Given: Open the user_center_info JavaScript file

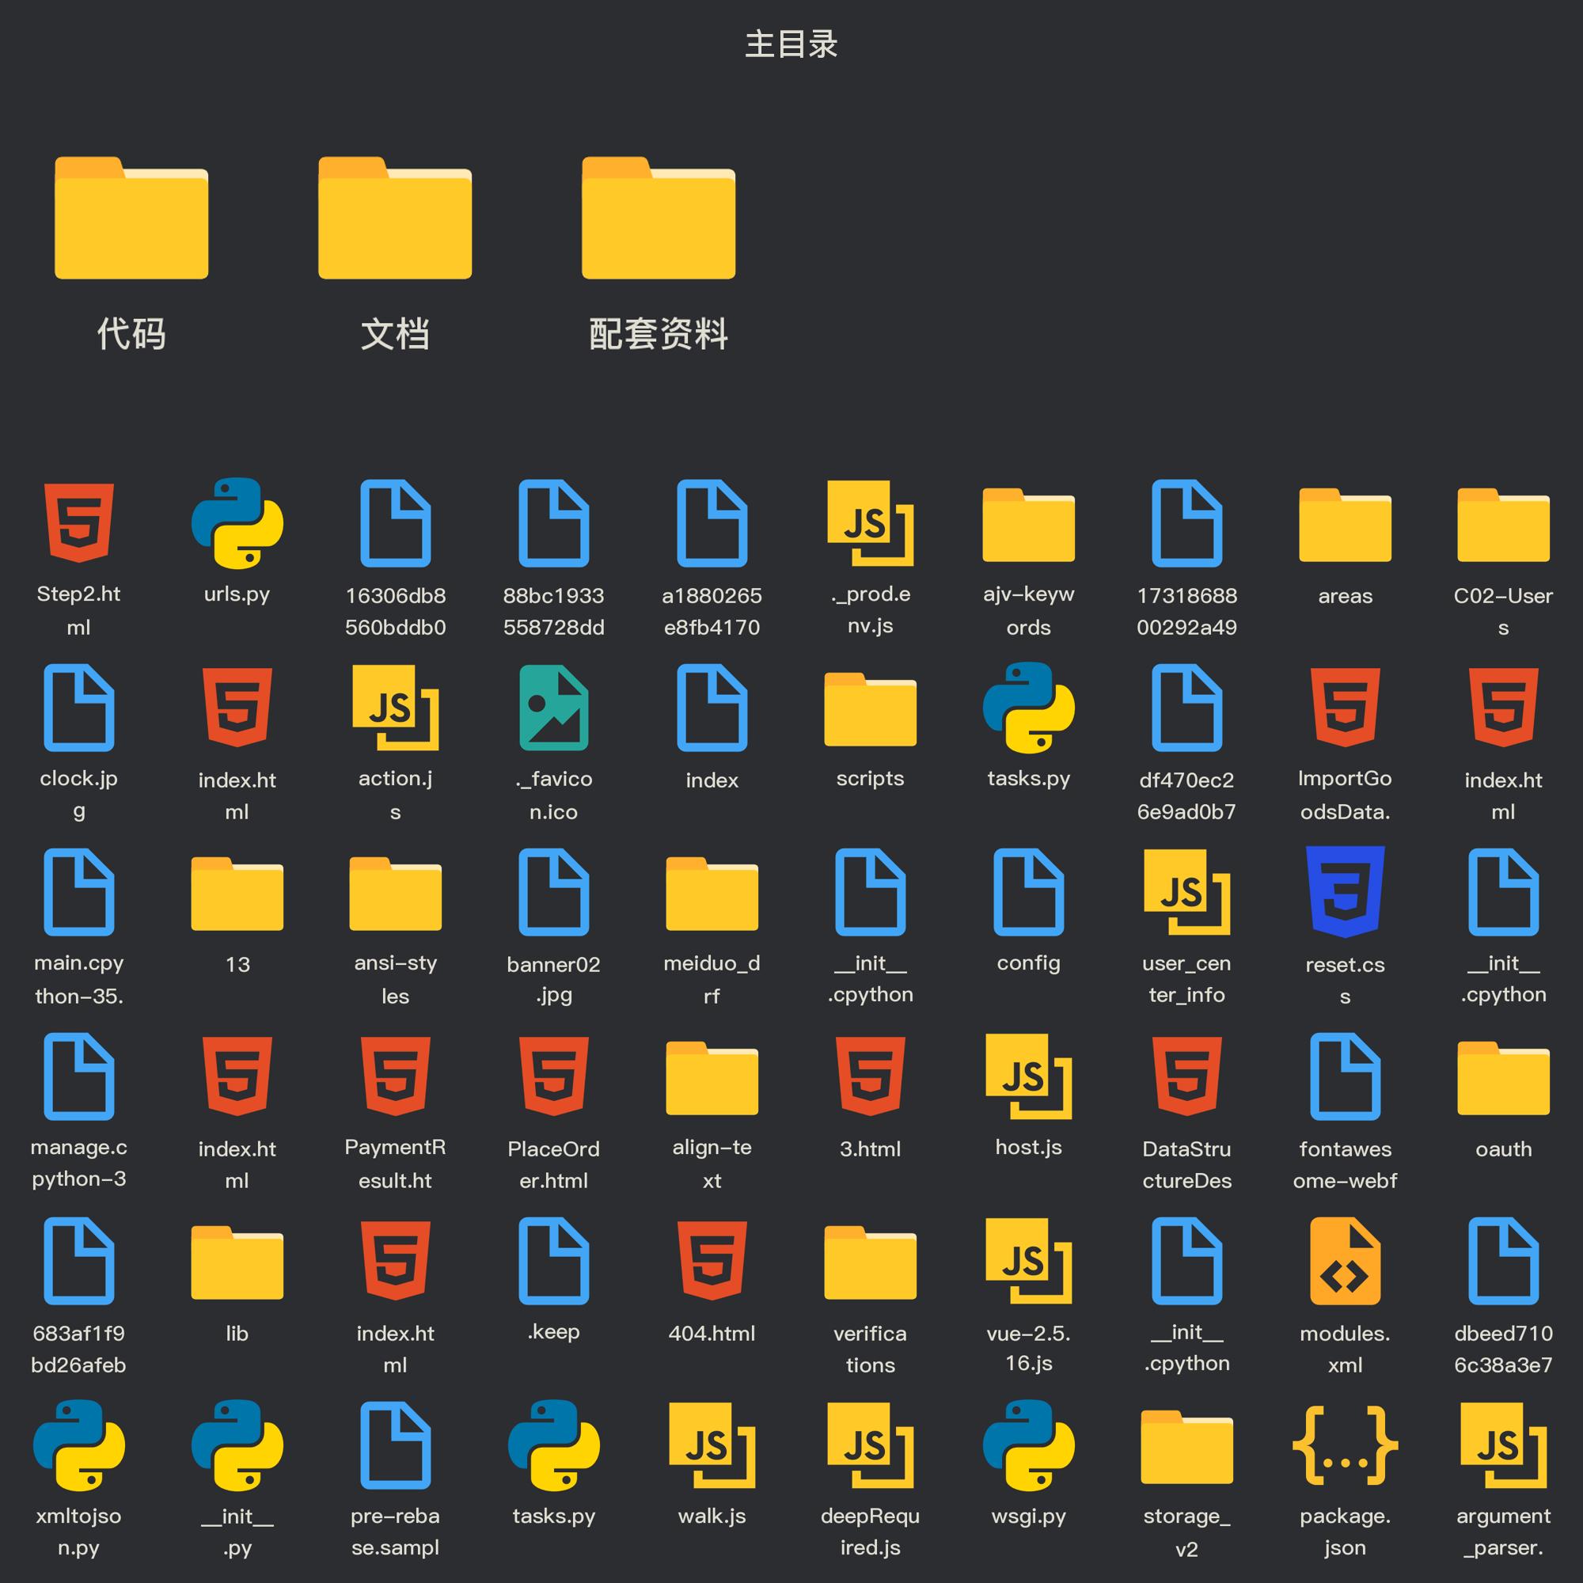Looking at the screenshot, I should (1187, 891).
